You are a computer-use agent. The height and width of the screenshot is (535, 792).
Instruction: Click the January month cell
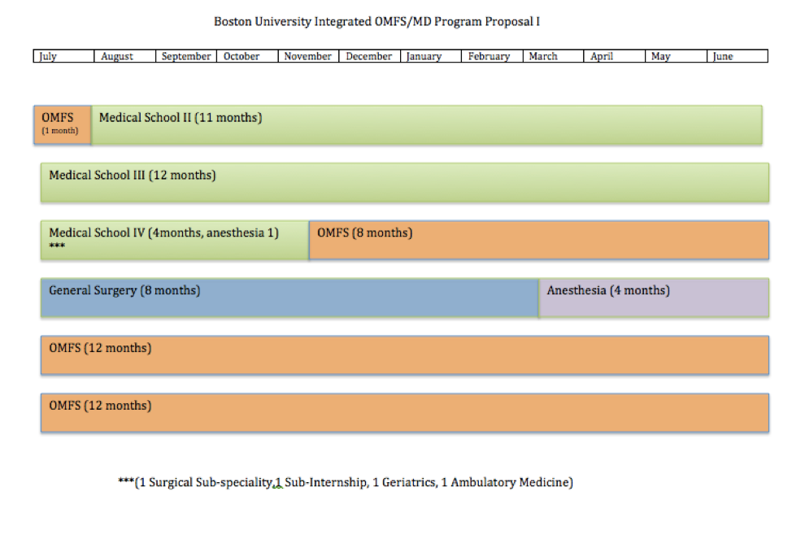click(431, 56)
